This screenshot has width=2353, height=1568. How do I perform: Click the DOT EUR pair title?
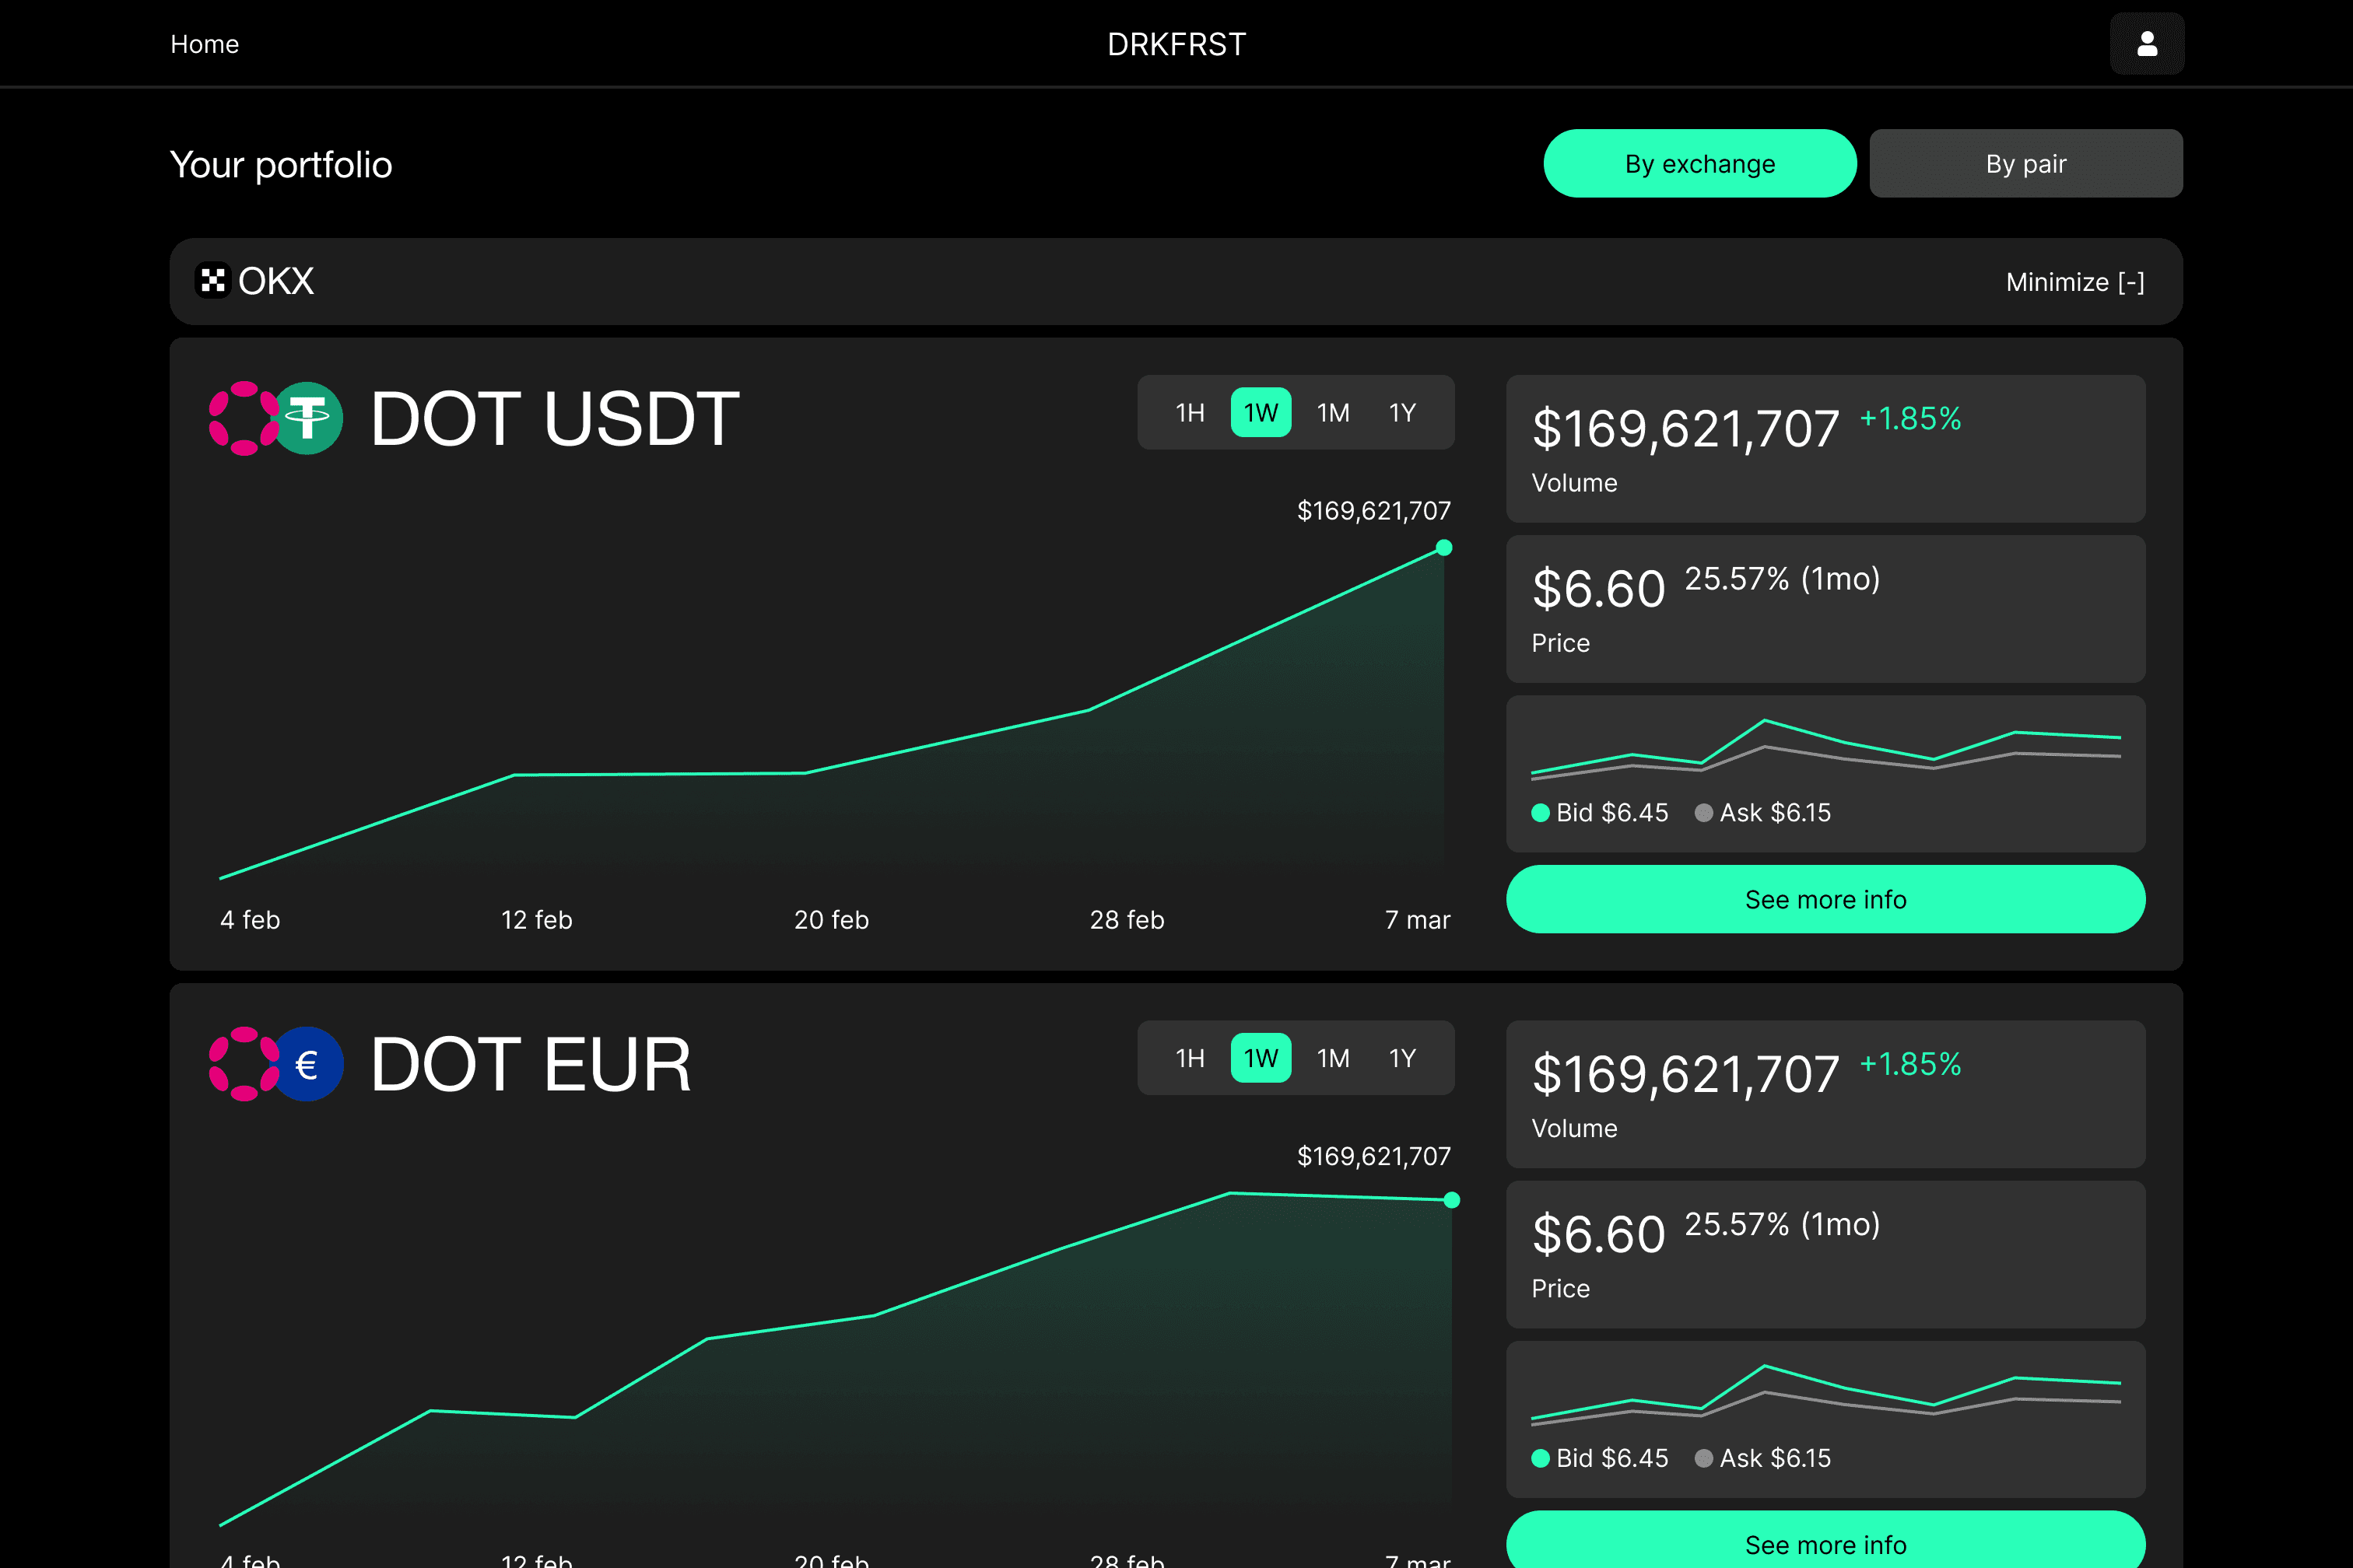(x=530, y=1065)
